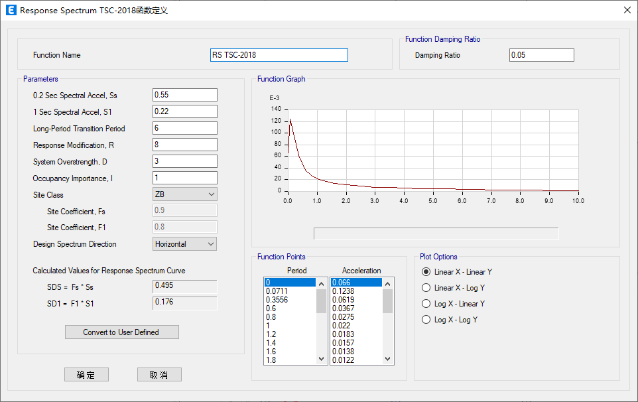The width and height of the screenshot is (638, 402).
Task: Select acceleration value 0.0122 in list
Action: (356, 360)
